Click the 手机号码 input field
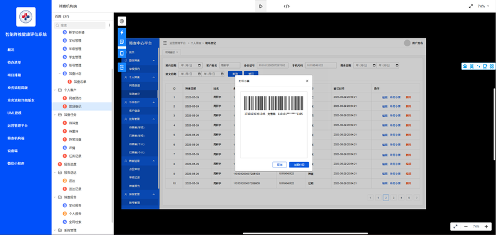Viewport: 496px width, 235px height. point(321,66)
